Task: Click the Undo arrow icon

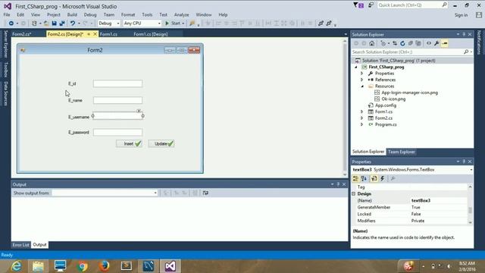Action: click(x=73, y=24)
